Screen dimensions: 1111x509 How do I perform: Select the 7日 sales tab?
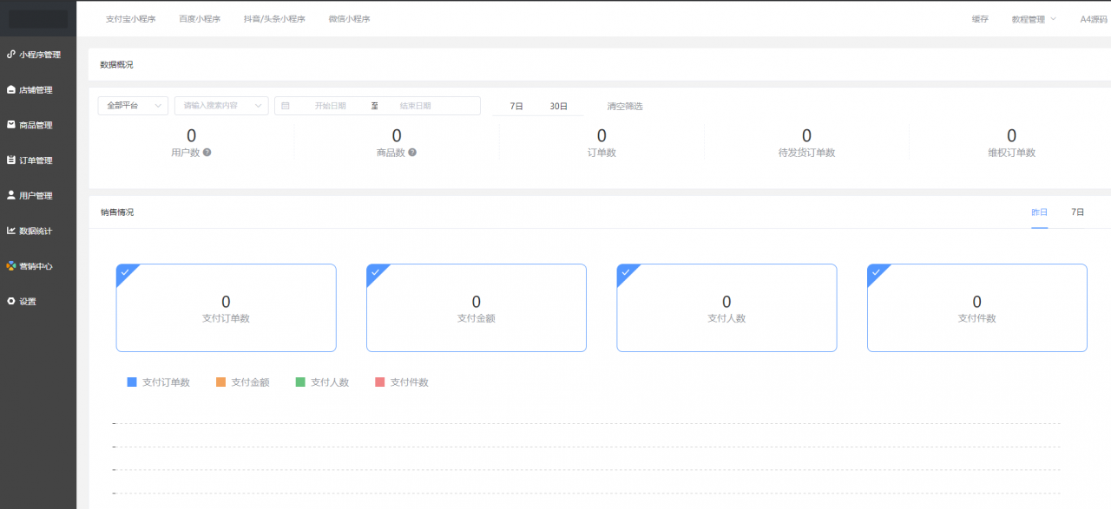(1077, 212)
